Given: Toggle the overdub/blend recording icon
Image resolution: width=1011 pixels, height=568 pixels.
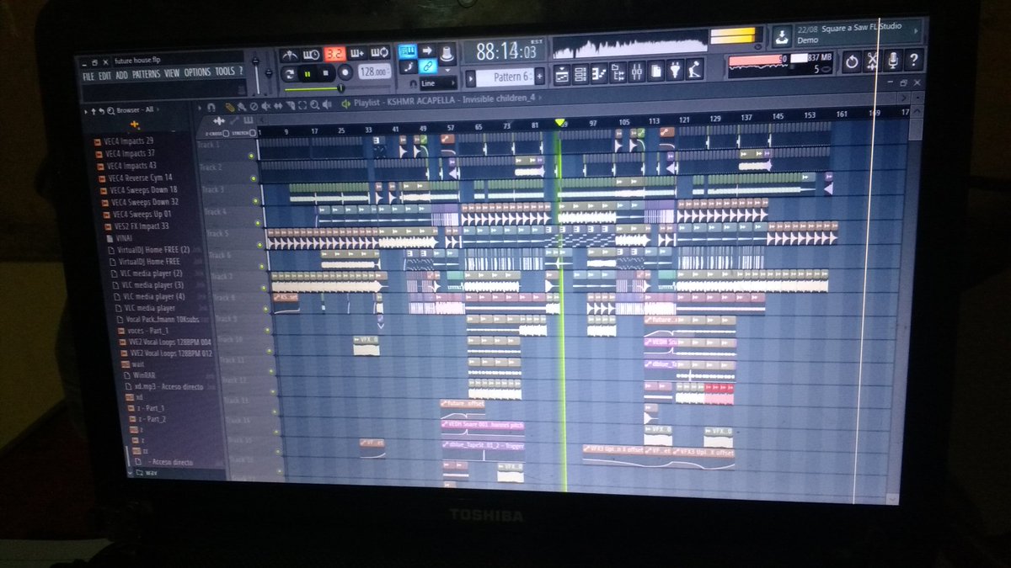Looking at the screenshot, I should click(x=356, y=52).
